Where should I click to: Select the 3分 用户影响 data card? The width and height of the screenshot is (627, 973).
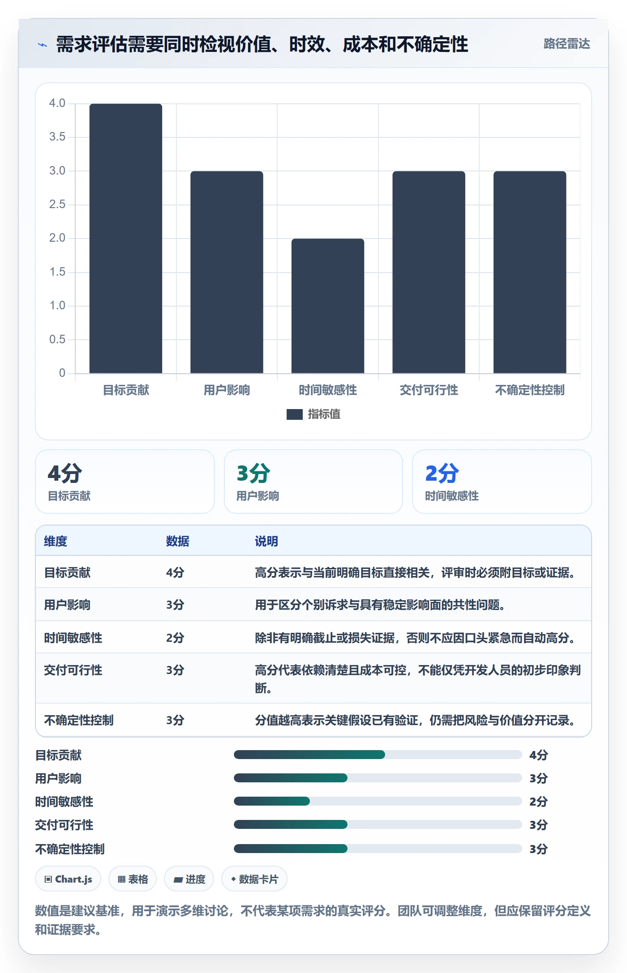[x=313, y=482]
